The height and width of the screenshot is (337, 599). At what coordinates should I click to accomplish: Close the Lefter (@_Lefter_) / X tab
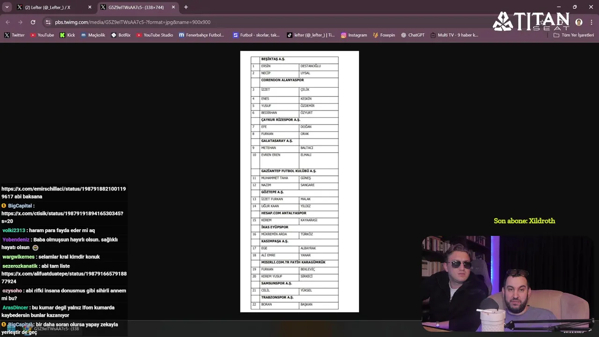click(90, 7)
